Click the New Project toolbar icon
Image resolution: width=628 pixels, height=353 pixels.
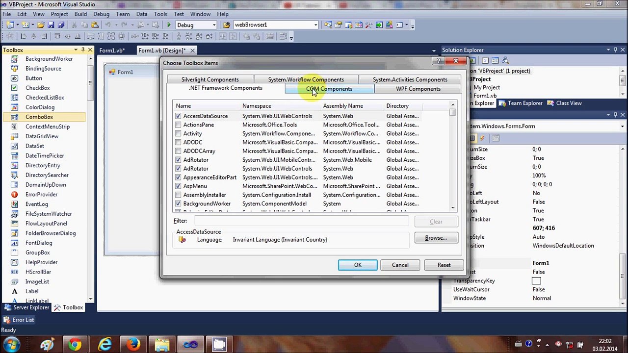(10, 25)
